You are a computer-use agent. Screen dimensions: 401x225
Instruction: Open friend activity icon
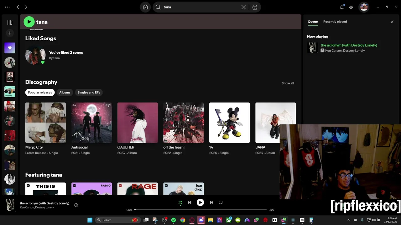coord(351,7)
